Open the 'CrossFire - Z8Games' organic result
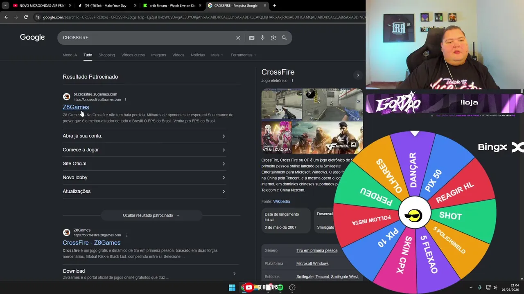524x294 pixels. tap(91, 243)
